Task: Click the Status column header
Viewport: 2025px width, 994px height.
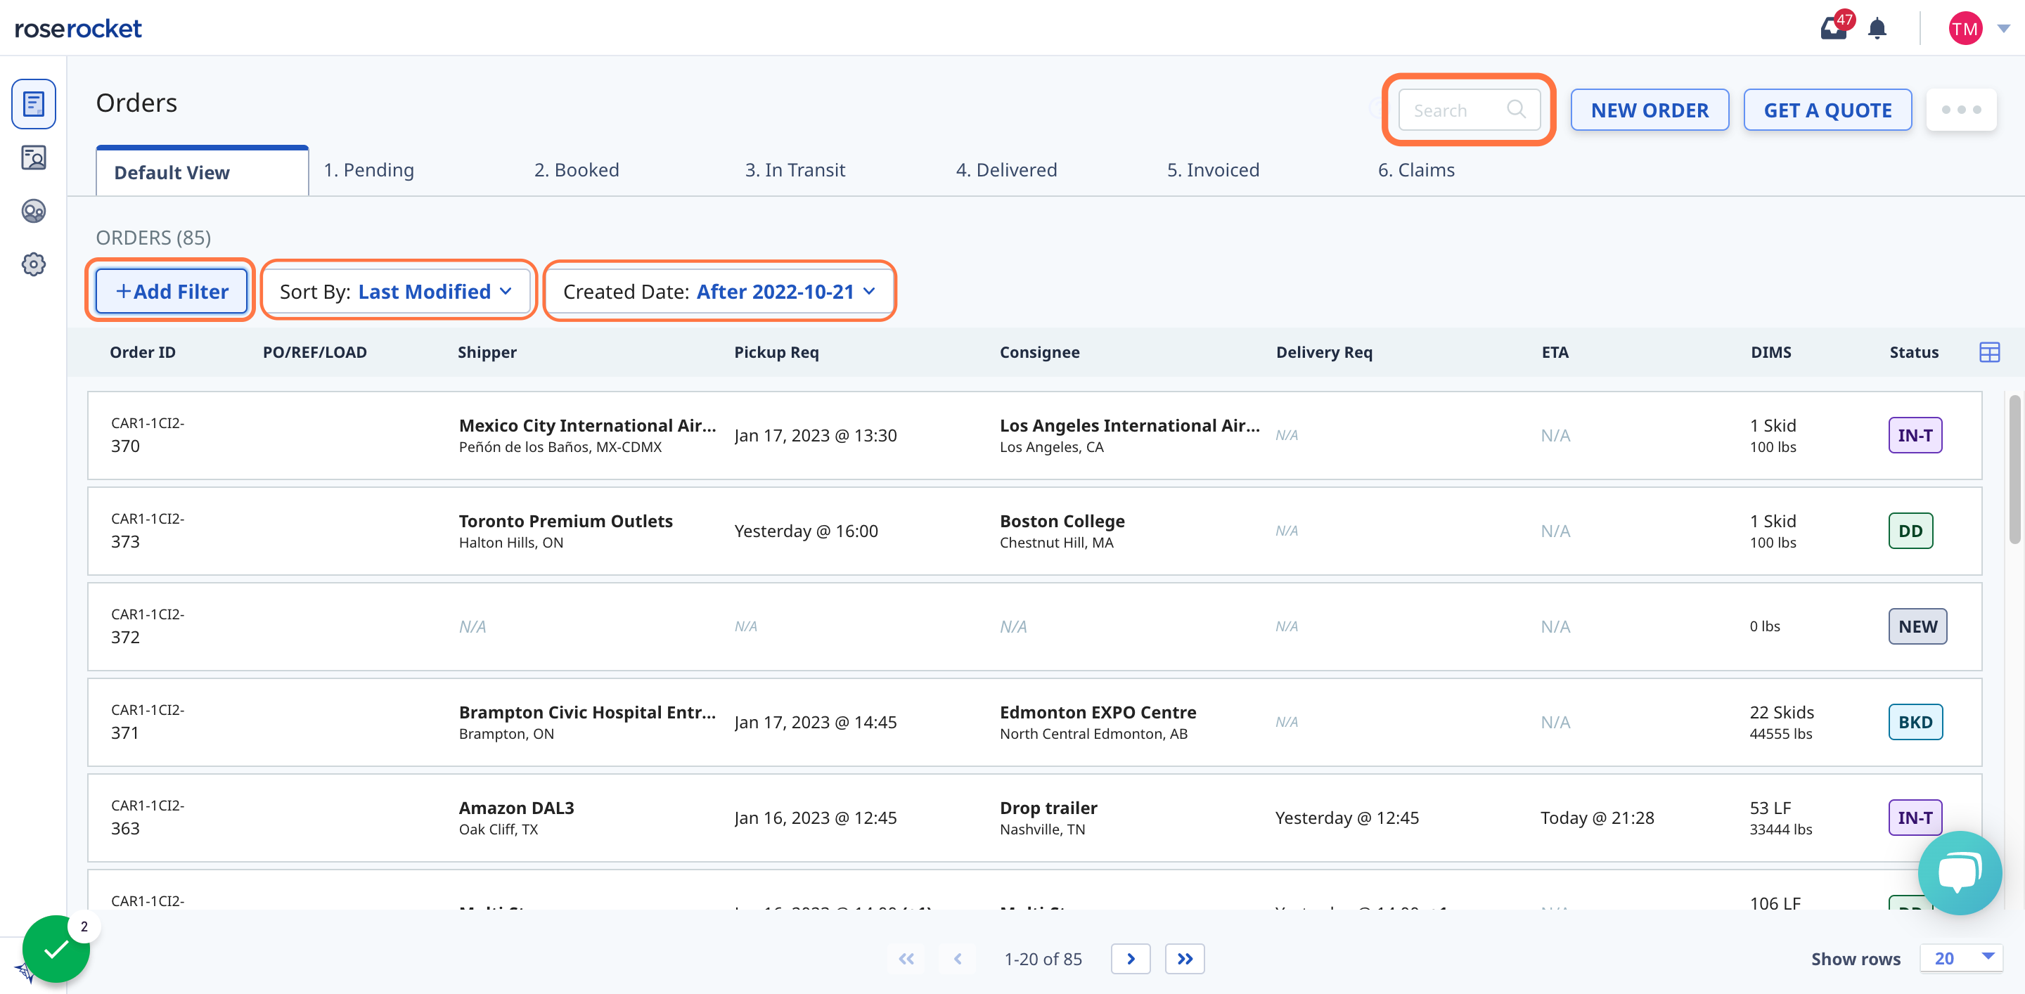Action: [x=1913, y=352]
